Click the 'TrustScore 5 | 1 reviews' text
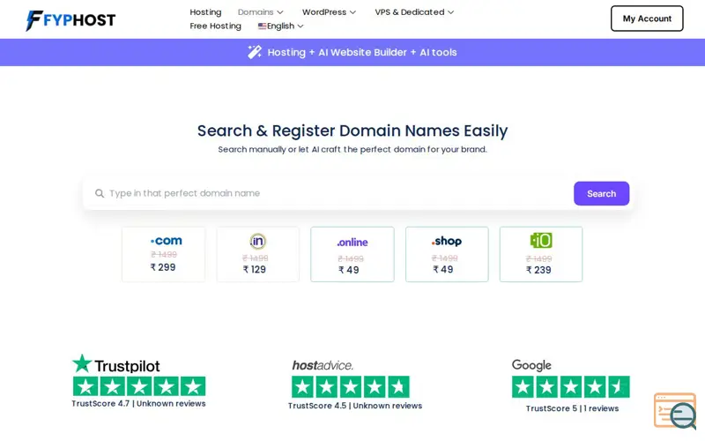Screen dimensions: 705x441 click(572, 408)
